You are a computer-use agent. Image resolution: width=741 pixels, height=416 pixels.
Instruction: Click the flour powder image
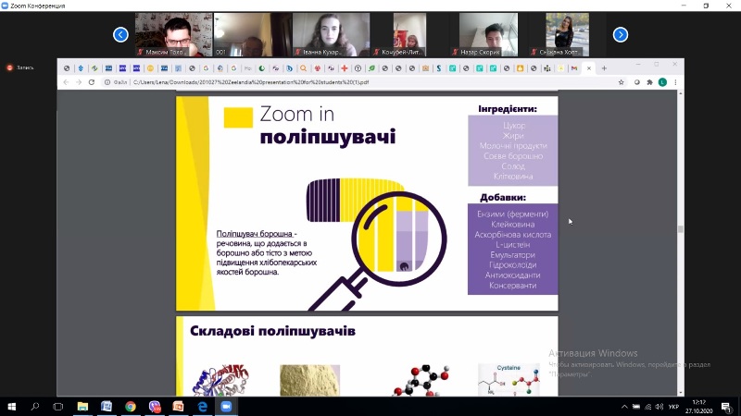309,380
